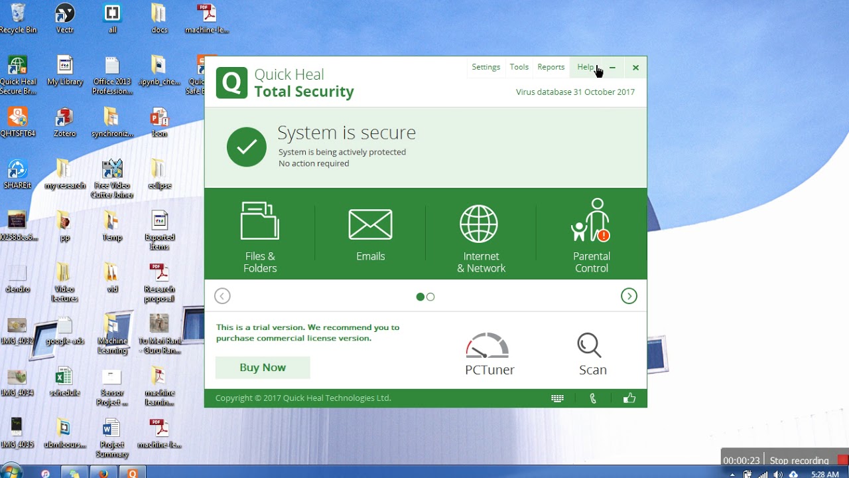849x478 pixels.
Task: Open the Help menu
Action: [x=585, y=67]
